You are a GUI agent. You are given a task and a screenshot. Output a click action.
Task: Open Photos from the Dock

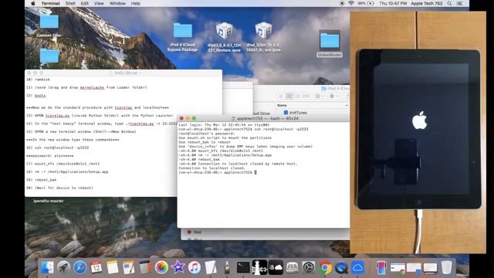(161, 268)
